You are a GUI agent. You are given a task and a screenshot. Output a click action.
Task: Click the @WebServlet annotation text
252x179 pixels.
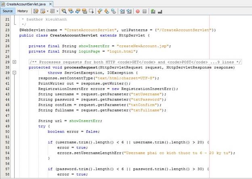click(x=32, y=30)
